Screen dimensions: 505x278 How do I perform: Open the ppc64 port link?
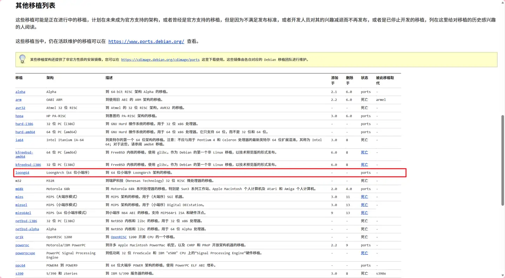(20, 266)
